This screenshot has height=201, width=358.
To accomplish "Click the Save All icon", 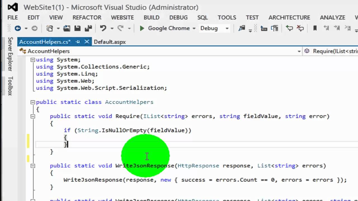I will pos(88,28).
